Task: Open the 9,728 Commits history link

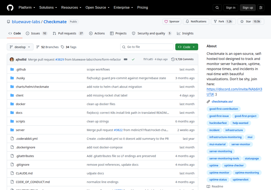Action: pyautogui.click(x=182, y=59)
